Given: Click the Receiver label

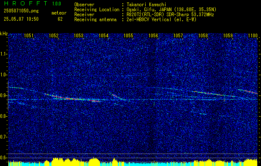Looking at the screenshot, I should (x=84, y=15).
